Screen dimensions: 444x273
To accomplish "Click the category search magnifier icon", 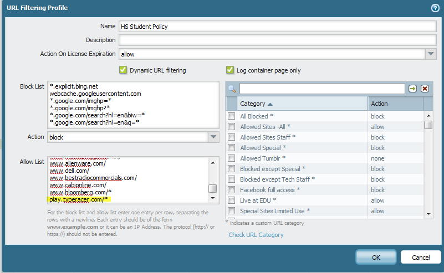I will (233, 89).
